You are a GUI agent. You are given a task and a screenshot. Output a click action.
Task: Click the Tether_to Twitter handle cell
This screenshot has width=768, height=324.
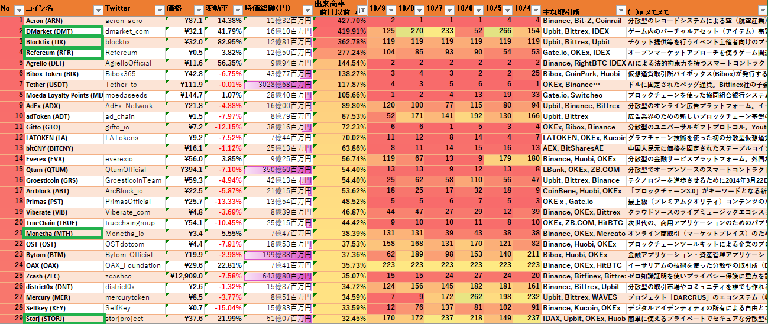click(x=133, y=85)
